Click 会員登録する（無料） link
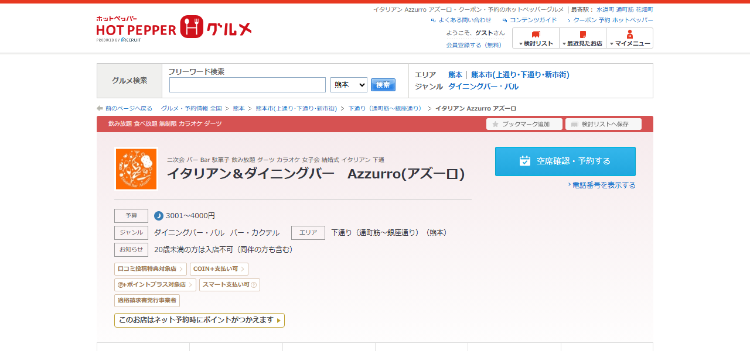The height and width of the screenshot is (351, 750). tap(474, 45)
